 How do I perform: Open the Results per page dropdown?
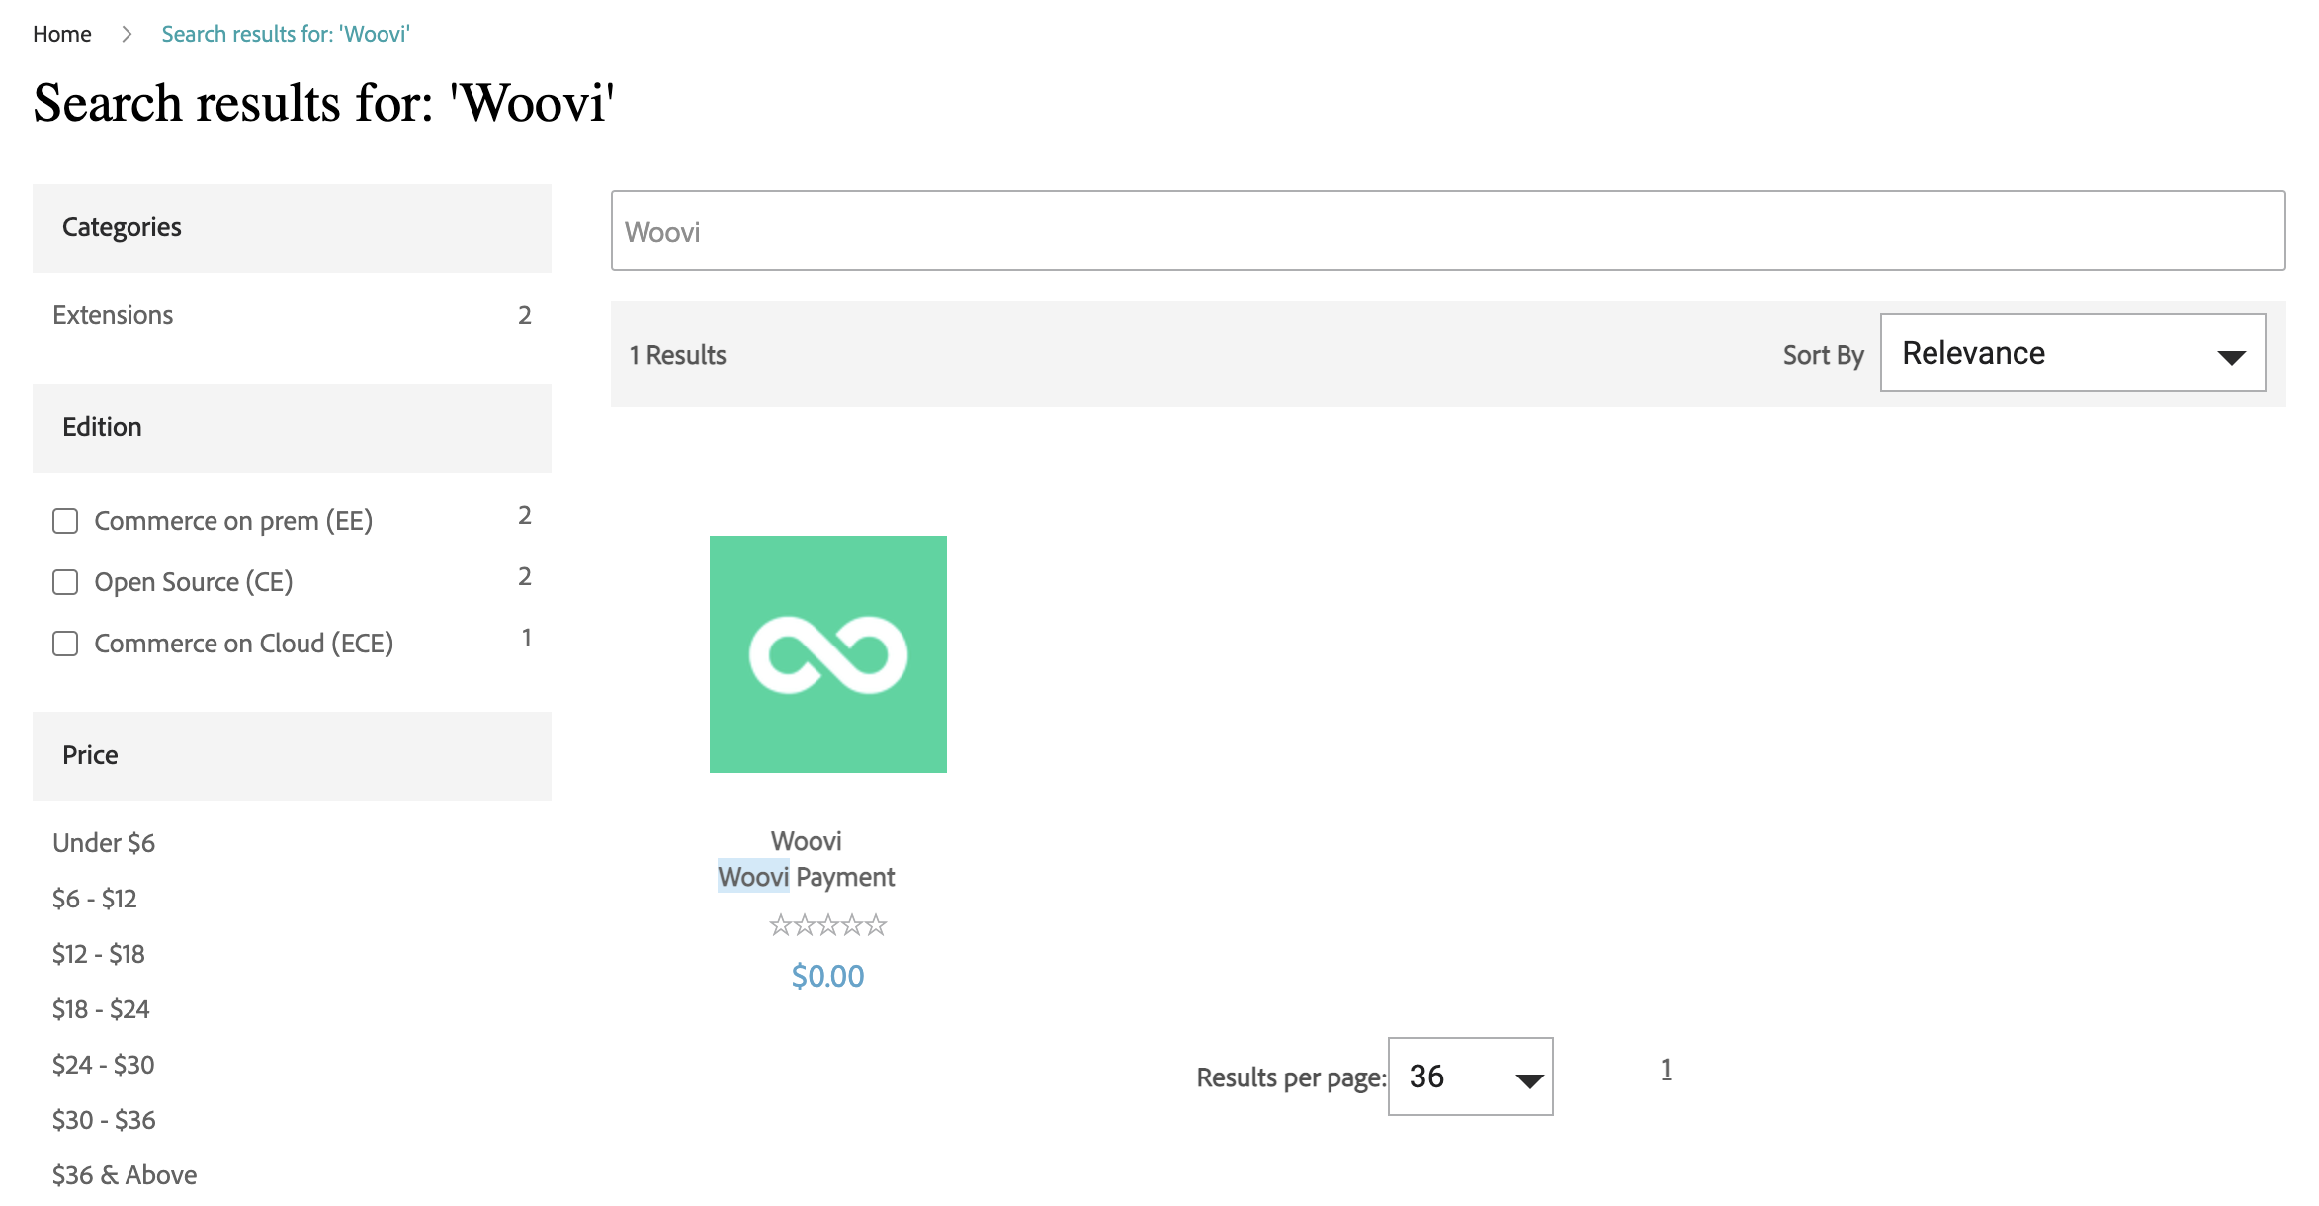click(1470, 1077)
